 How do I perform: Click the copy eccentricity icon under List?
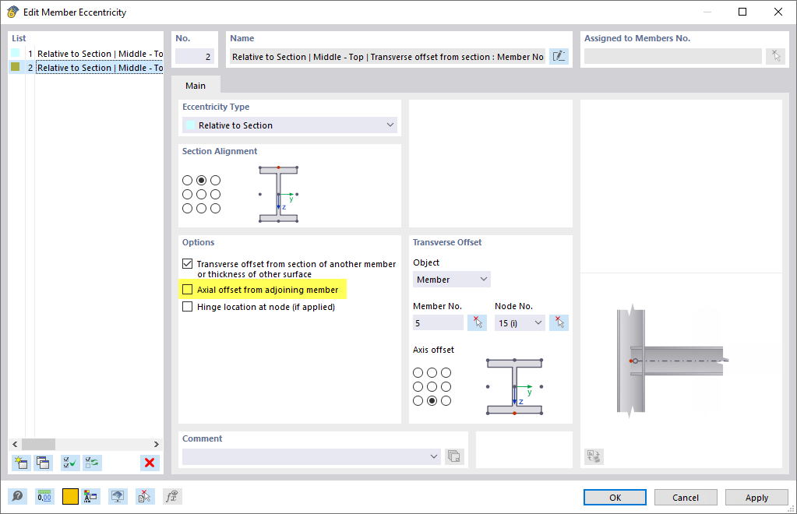point(43,463)
